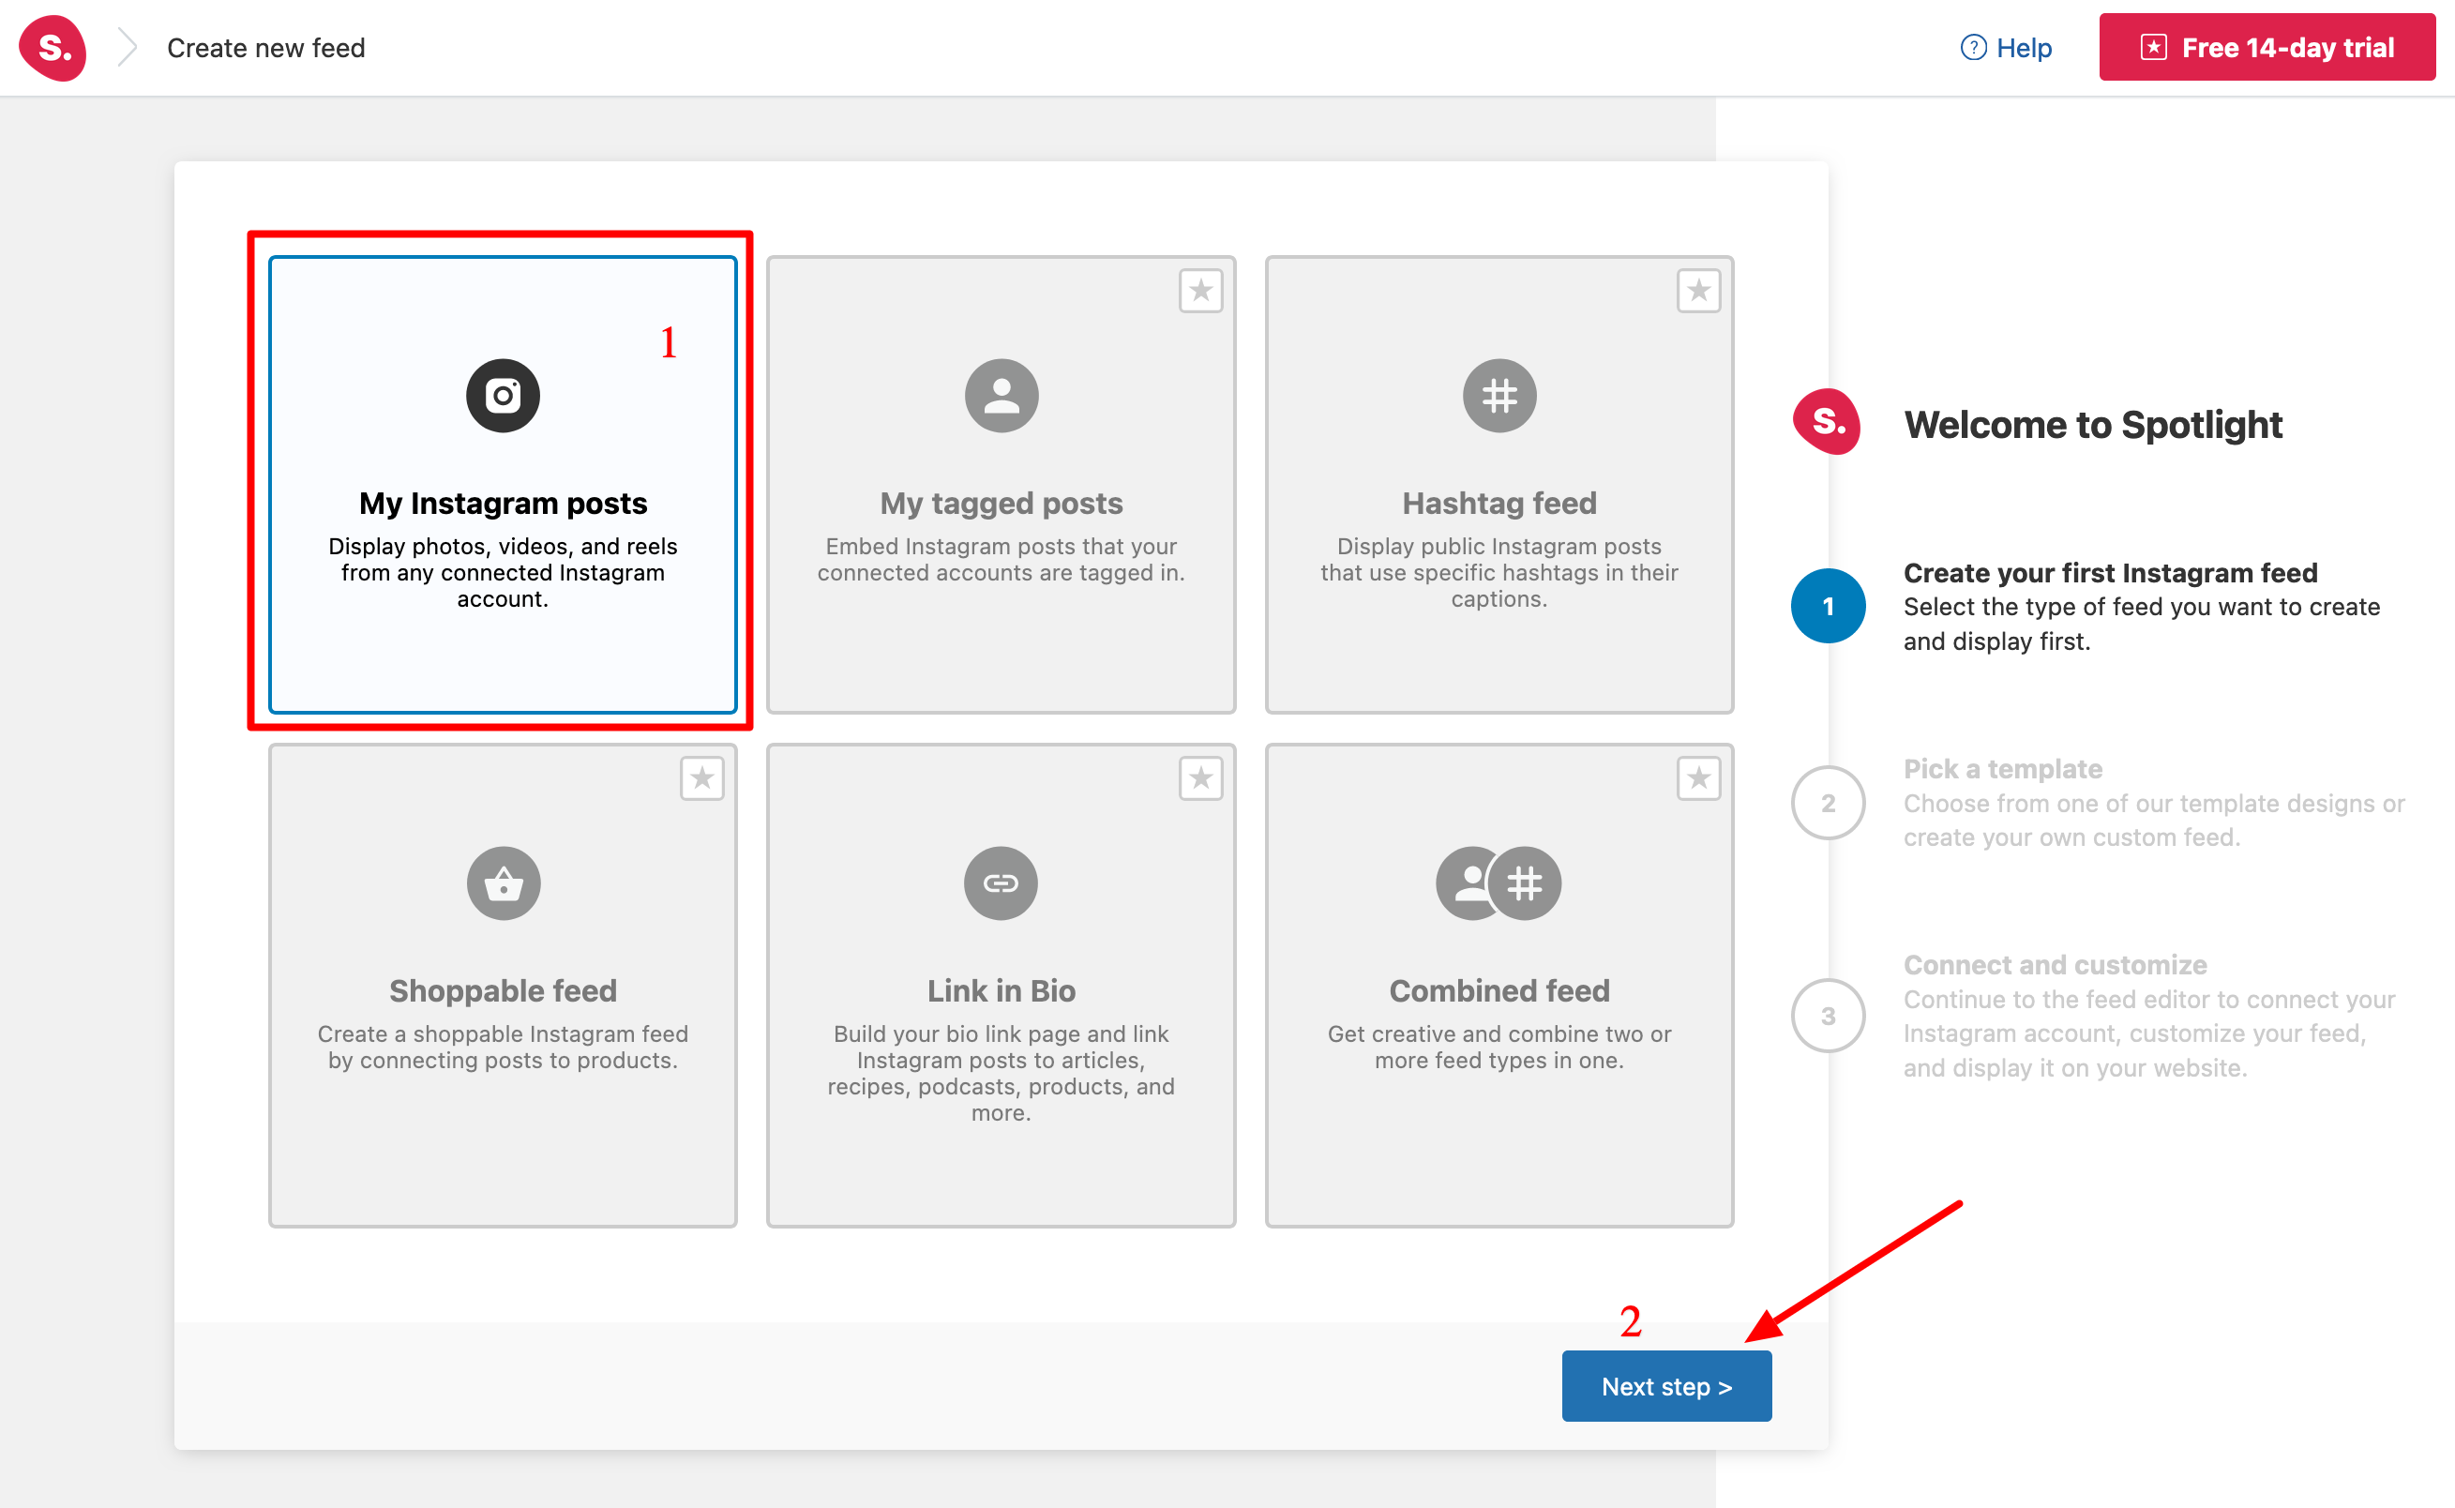
Task: Click the description 'Create a shoppable Instagram feed'
Action: [503, 1034]
